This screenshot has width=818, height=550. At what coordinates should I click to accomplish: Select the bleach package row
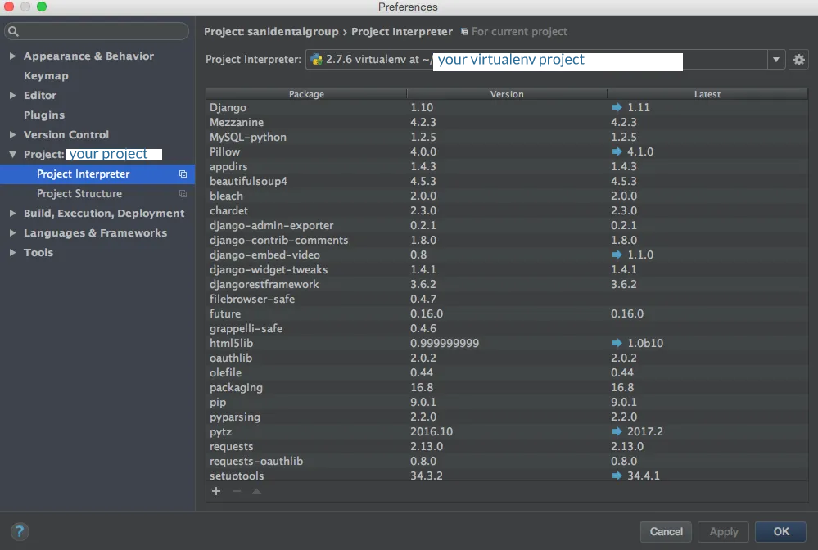click(507, 196)
